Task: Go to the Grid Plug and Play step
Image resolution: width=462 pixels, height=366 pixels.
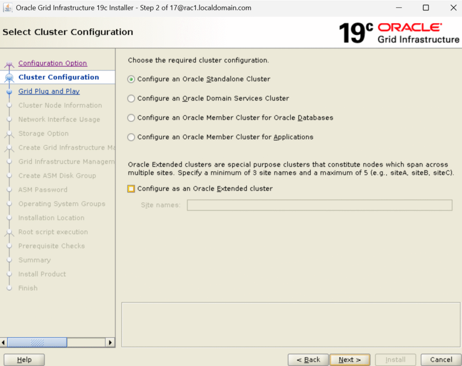Action: pyautogui.click(x=49, y=91)
